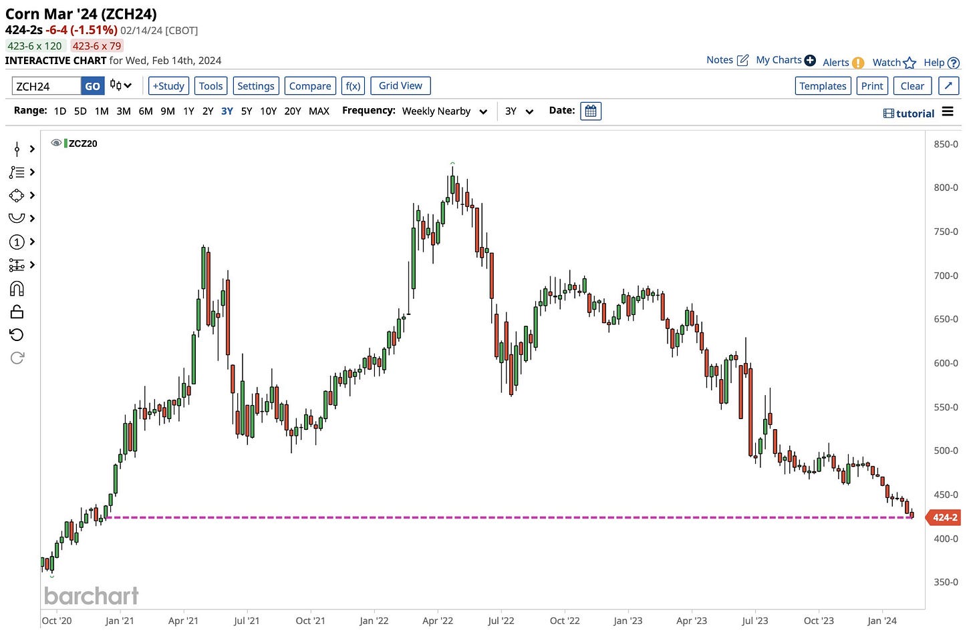This screenshot has width=973, height=640.
Task: Click the 424-2 price marker label
Action: coord(944,517)
